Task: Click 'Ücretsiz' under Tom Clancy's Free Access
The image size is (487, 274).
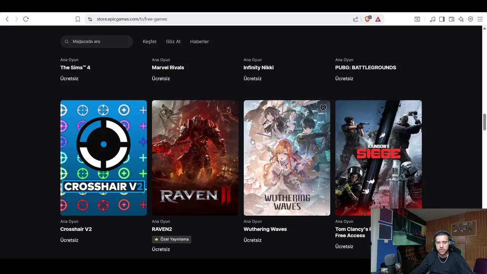Action: click(344, 247)
